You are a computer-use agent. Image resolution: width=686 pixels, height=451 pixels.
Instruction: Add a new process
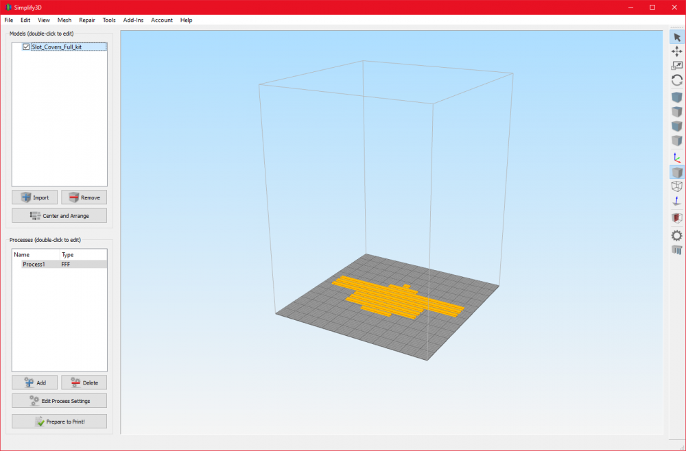34,382
